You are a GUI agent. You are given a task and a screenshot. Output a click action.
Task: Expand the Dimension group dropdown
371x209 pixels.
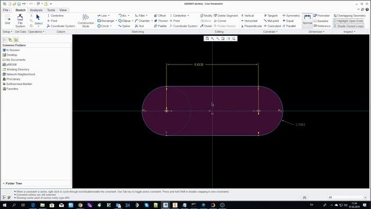click(x=317, y=32)
